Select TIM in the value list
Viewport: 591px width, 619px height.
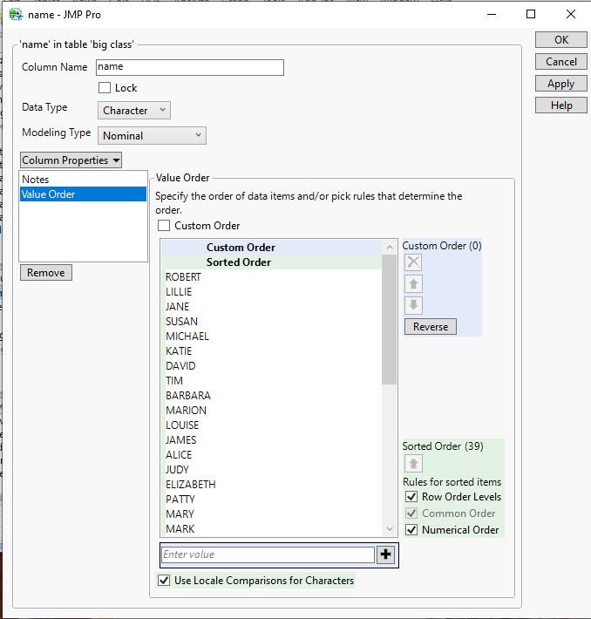(272, 381)
